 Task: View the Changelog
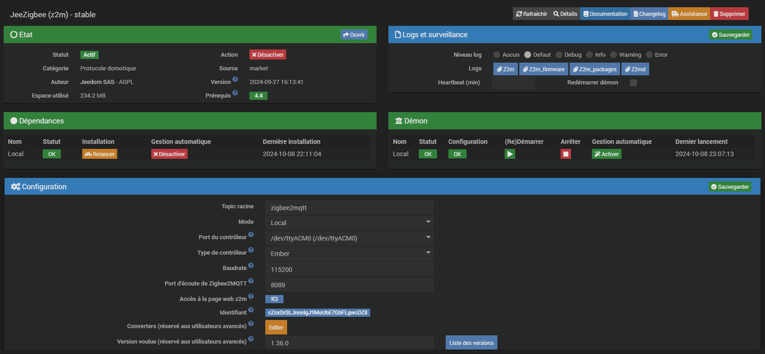click(x=649, y=14)
